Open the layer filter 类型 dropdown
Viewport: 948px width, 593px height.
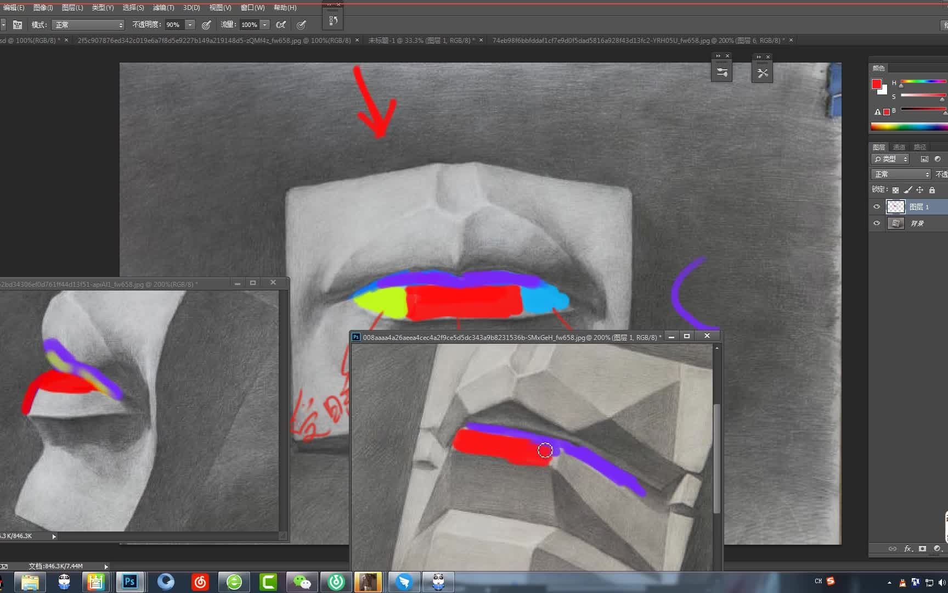tap(890, 159)
